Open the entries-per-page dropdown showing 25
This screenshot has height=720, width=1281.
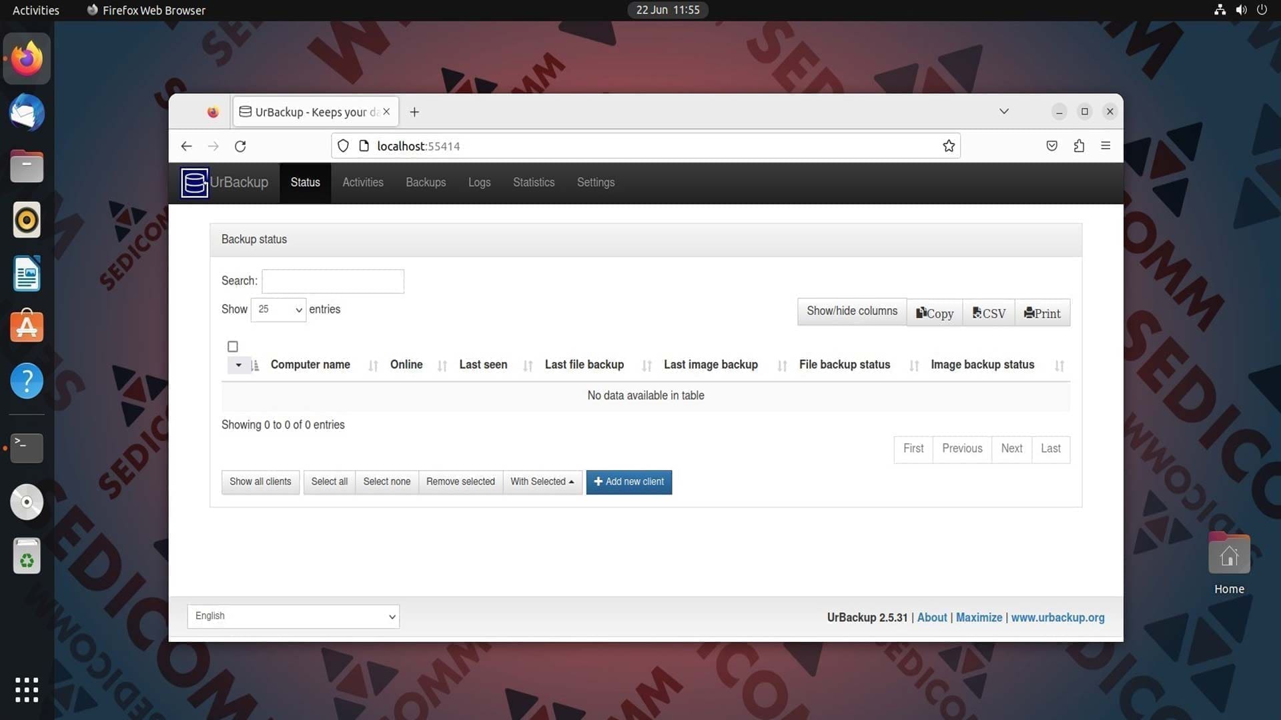point(278,309)
